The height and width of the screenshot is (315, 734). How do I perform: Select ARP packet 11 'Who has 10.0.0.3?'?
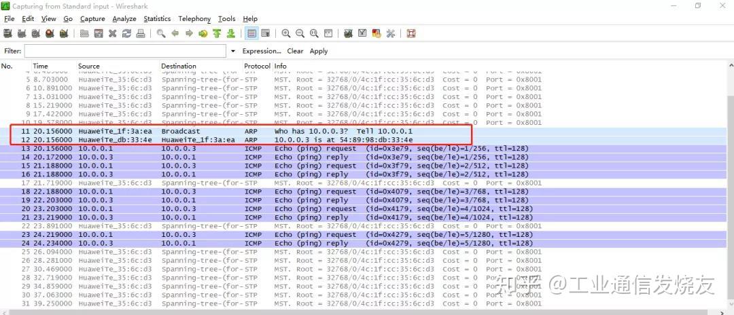(362, 131)
